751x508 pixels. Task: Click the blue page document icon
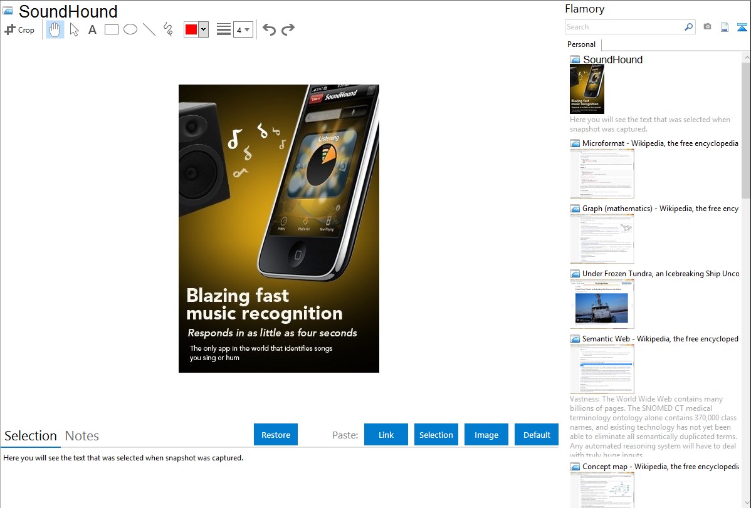pyautogui.click(x=725, y=27)
